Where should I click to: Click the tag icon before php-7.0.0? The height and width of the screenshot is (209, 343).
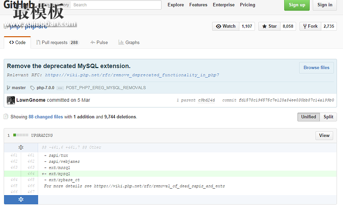pos(32,88)
